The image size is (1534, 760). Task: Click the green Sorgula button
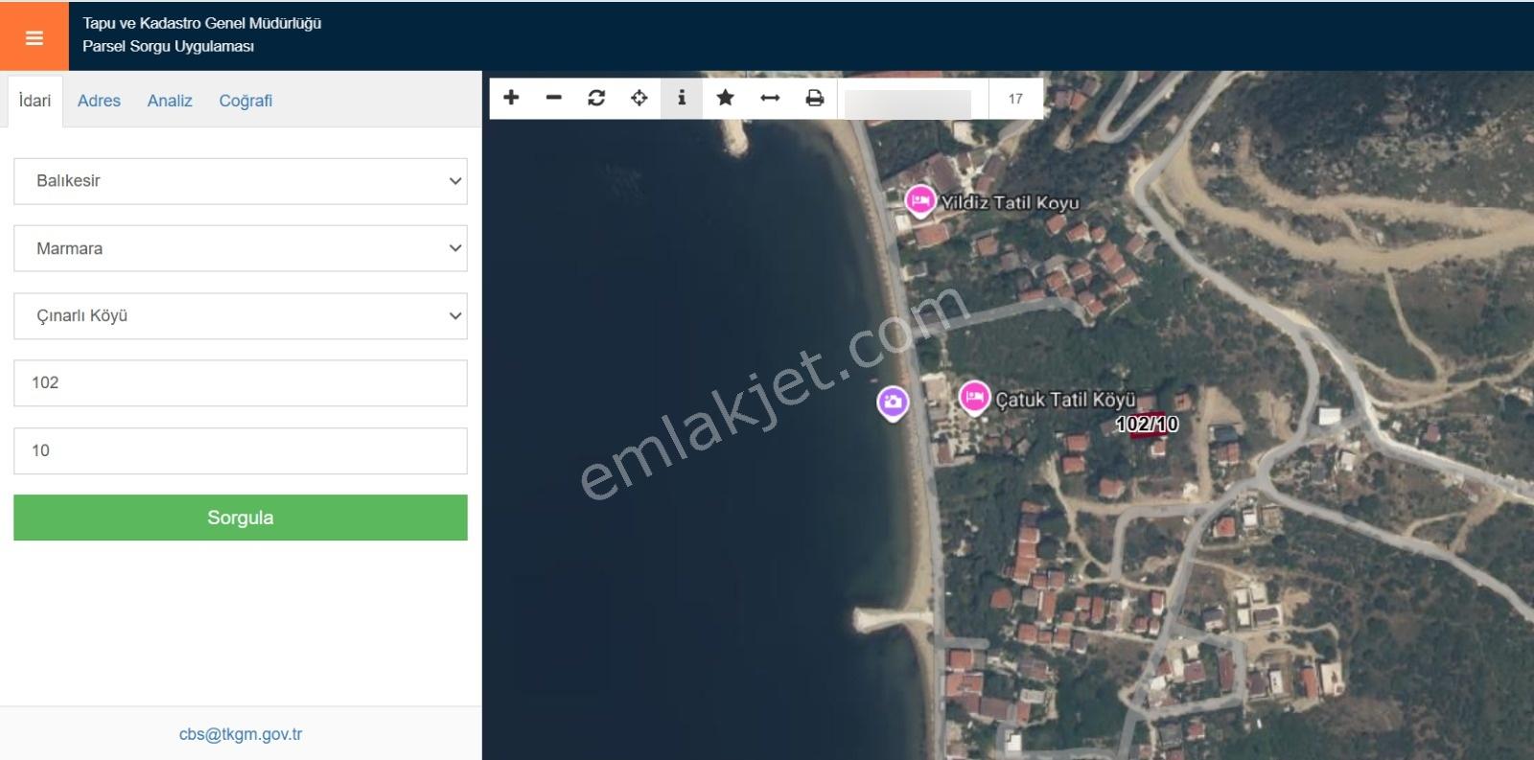241,518
